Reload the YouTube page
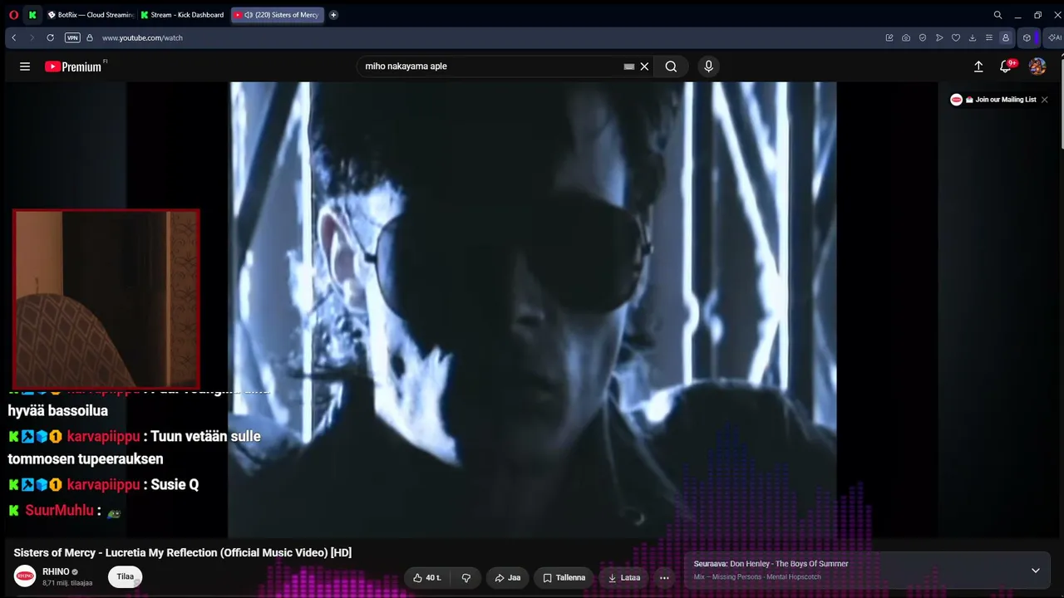 51,37
